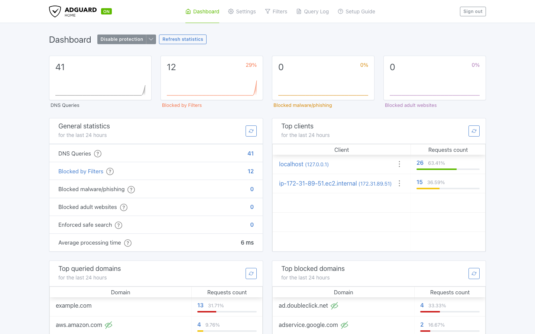Click the Disable protection button
The height and width of the screenshot is (334, 535).
click(122, 39)
